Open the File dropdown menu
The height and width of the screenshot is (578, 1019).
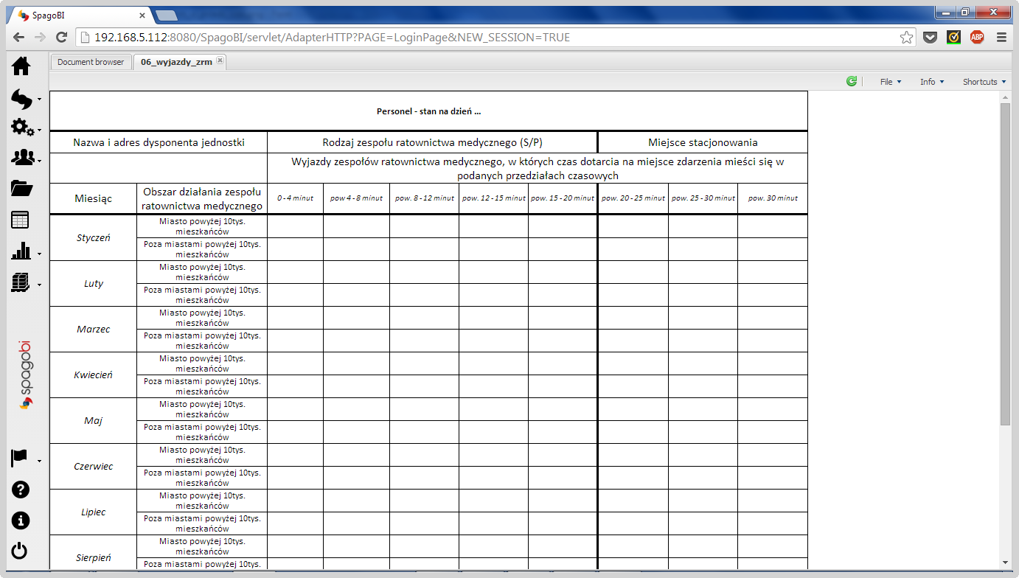891,82
